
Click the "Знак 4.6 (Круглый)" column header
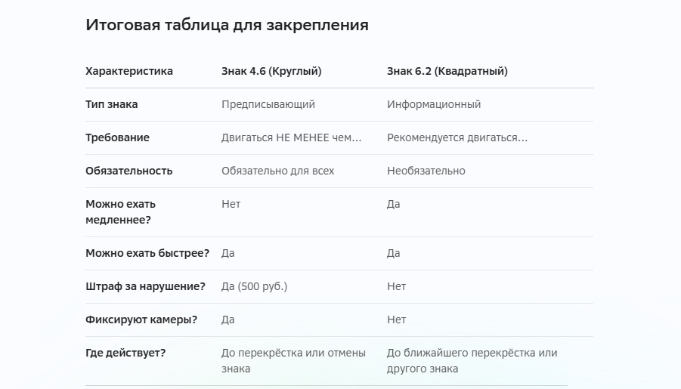point(271,71)
